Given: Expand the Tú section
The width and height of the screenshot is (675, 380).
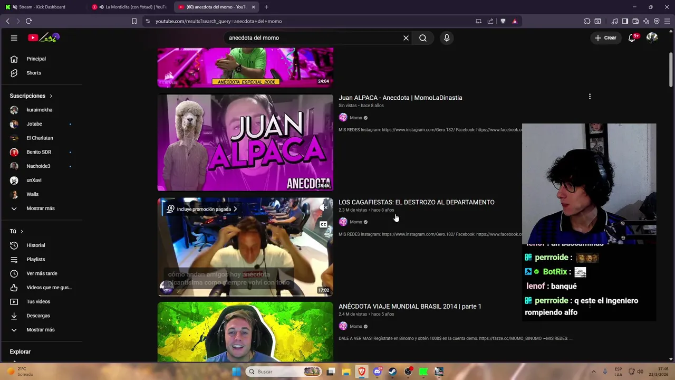Looking at the screenshot, I should [17, 231].
